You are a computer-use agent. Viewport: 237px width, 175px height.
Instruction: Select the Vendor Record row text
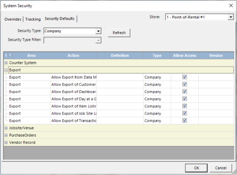(x=22, y=142)
